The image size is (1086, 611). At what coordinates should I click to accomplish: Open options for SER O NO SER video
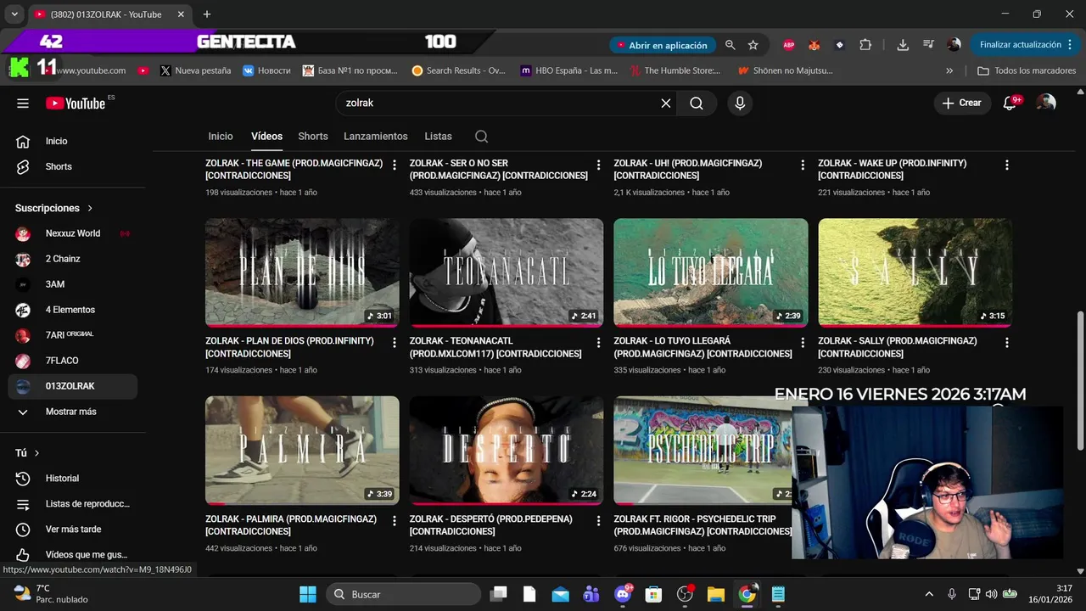click(598, 165)
